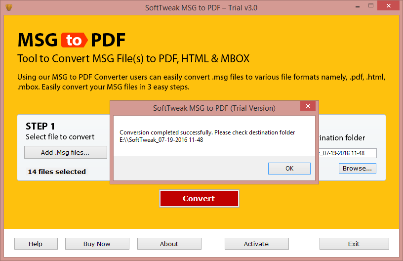Click the MSG to PDF logo

tap(72, 40)
